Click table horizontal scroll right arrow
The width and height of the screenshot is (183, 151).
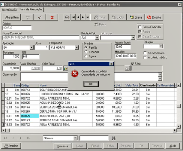175,130
